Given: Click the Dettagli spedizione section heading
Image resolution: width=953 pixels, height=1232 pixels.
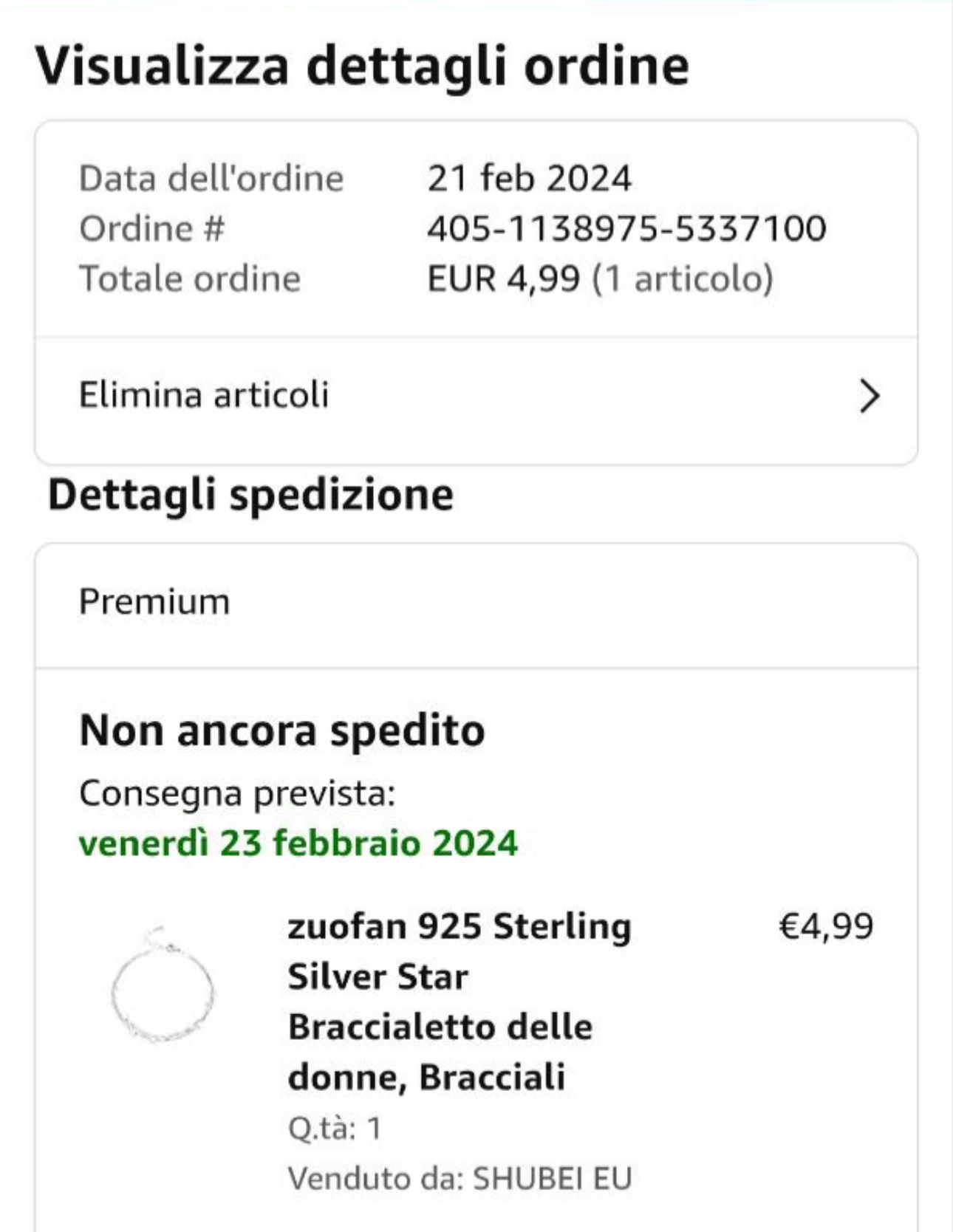Looking at the screenshot, I should click(x=250, y=494).
